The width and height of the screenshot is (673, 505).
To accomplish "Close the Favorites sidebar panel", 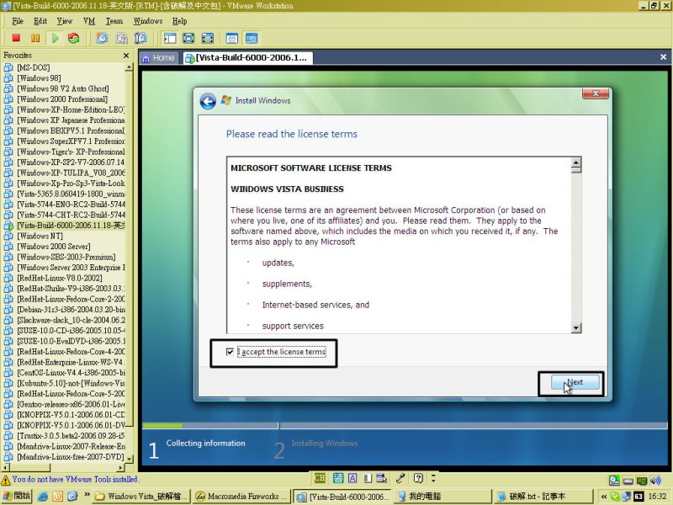I will [126, 56].
